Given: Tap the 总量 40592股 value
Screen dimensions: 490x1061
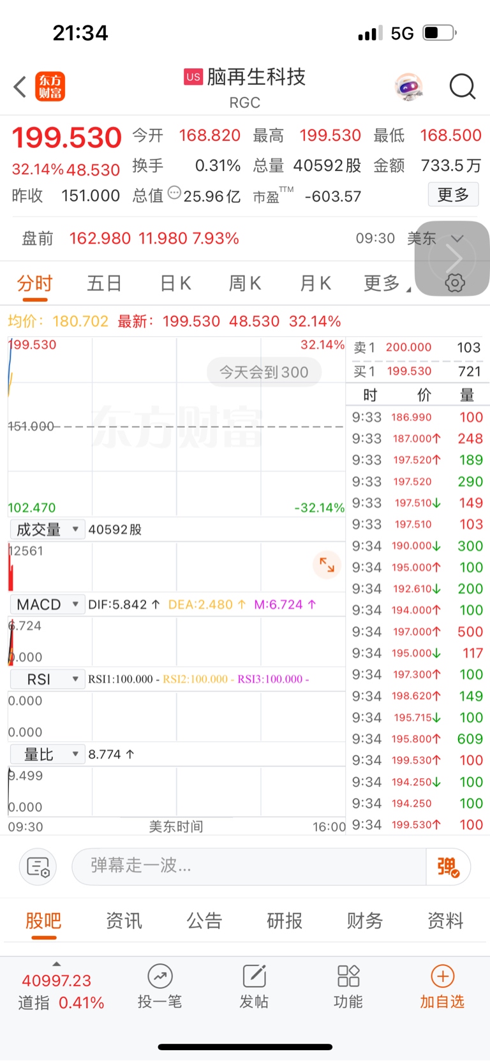Looking at the screenshot, I should click(327, 166).
